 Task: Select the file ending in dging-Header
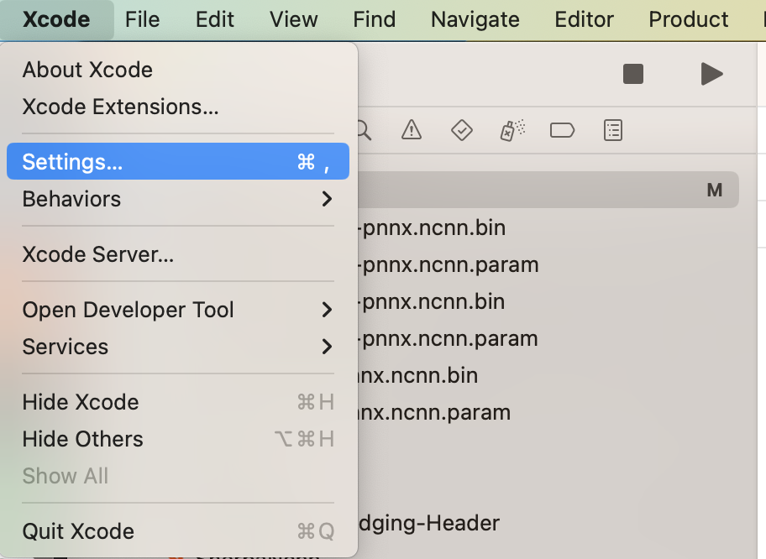point(429,524)
